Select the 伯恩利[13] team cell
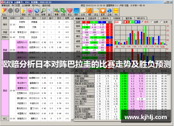Viewport: 174px width, 126px height. pos(22,42)
